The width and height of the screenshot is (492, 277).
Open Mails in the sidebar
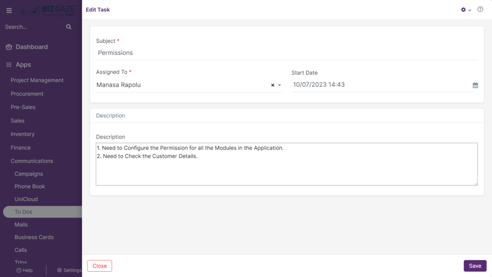tap(21, 225)
